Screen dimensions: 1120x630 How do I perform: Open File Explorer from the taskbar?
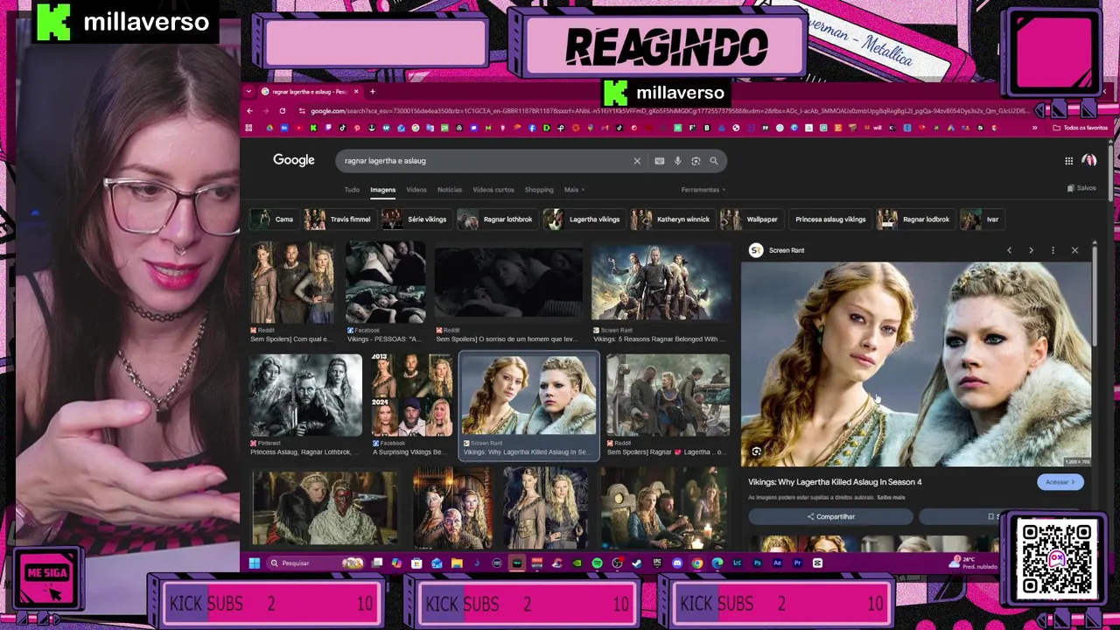[x=457, y=563]
